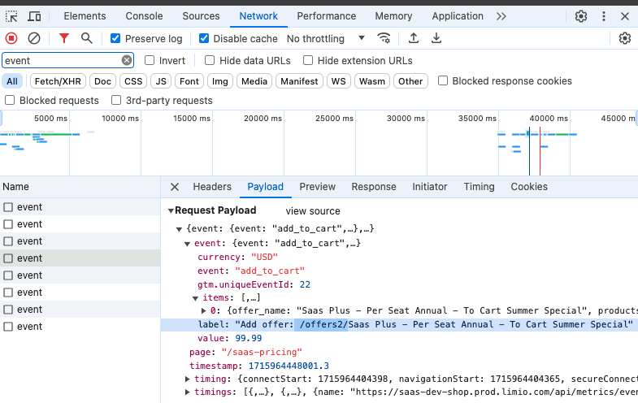Click the red load line in timeline overview
Viewport: 638px width, 403px height.
pos(540,151)
